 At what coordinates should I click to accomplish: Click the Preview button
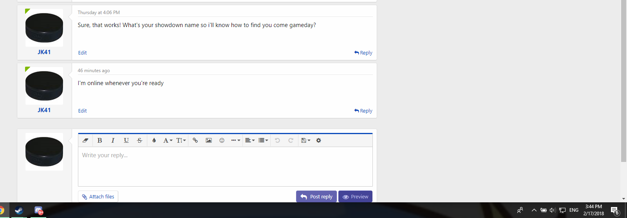coord(355,197)
